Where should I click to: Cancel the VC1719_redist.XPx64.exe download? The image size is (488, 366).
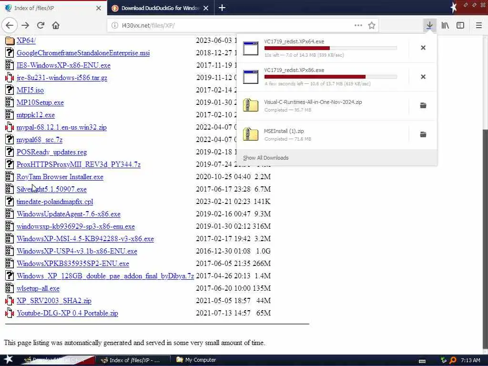[x=423, y=48]
